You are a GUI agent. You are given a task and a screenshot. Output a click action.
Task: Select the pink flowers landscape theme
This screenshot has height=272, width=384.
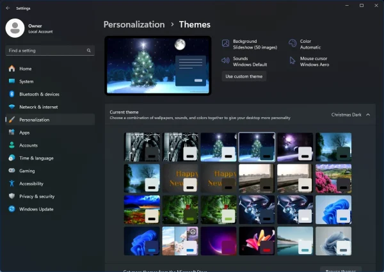tap(333, 179)
